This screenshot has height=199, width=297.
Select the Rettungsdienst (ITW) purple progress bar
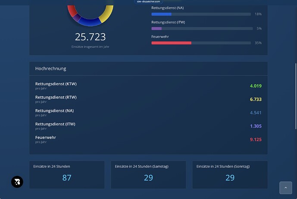click(202, 28)
